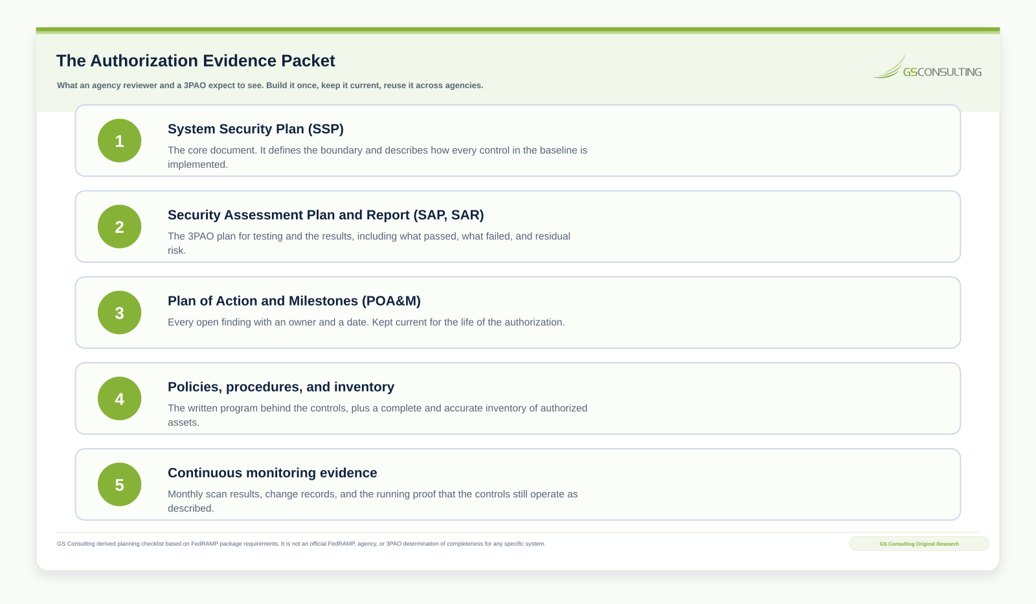Click the Every open finding description text

coord(366,322)
